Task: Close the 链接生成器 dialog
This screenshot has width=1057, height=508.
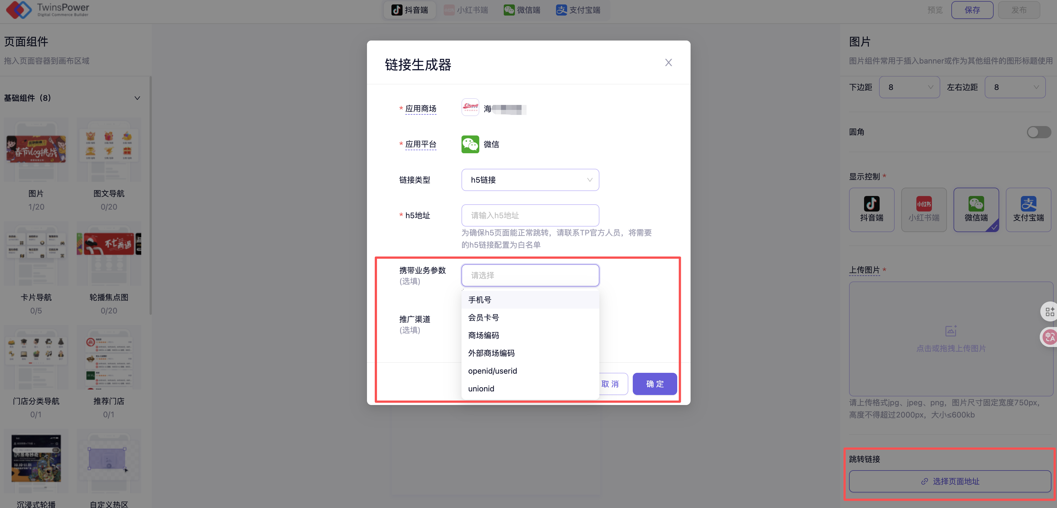Action: [668, 63]
